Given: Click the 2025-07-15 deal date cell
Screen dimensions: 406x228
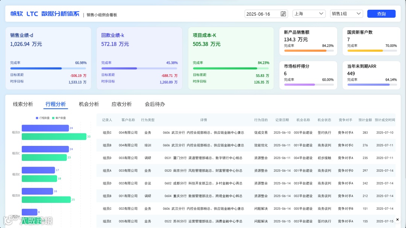Looking at the screenshot, I should click(x=385, y=221).
